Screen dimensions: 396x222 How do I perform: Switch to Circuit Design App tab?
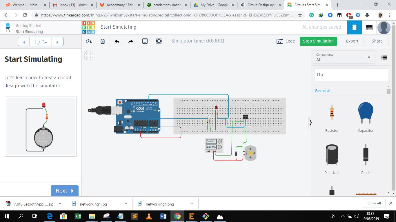(x=261, y=5)
